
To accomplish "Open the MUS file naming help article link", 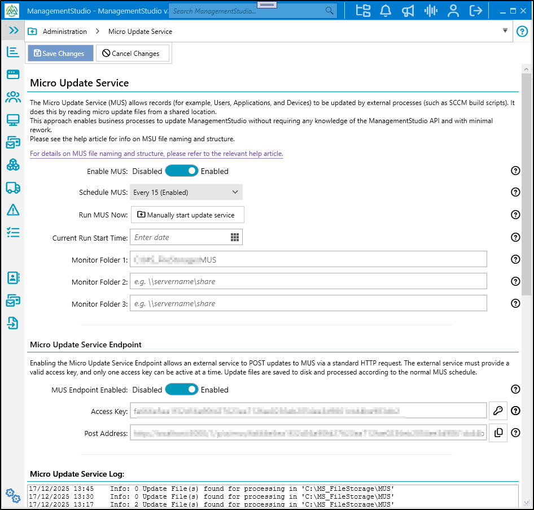I will (156, 154).
